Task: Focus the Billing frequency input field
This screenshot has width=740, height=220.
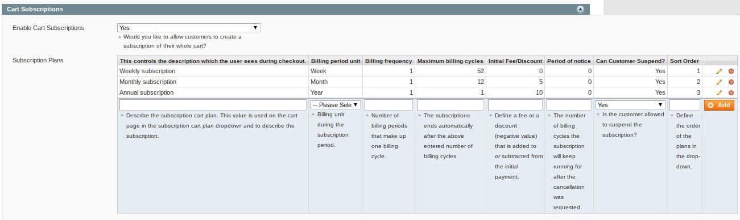Action: coord(388,105)
